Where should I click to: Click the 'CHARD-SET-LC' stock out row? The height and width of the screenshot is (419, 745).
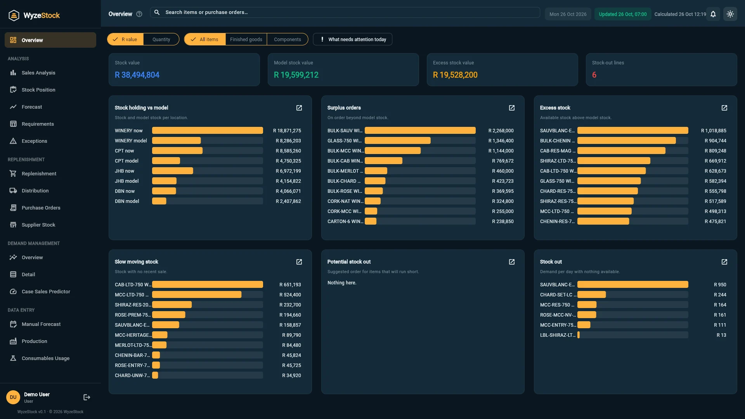[633, 295]
